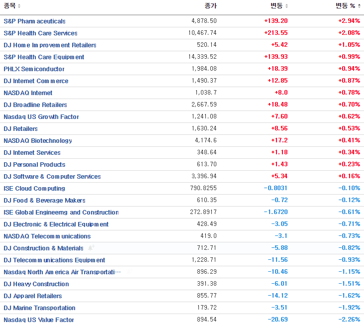Open the Nasdaq US Value Factor link
This screenshot has width=364, height=325.
click(39, 320)
